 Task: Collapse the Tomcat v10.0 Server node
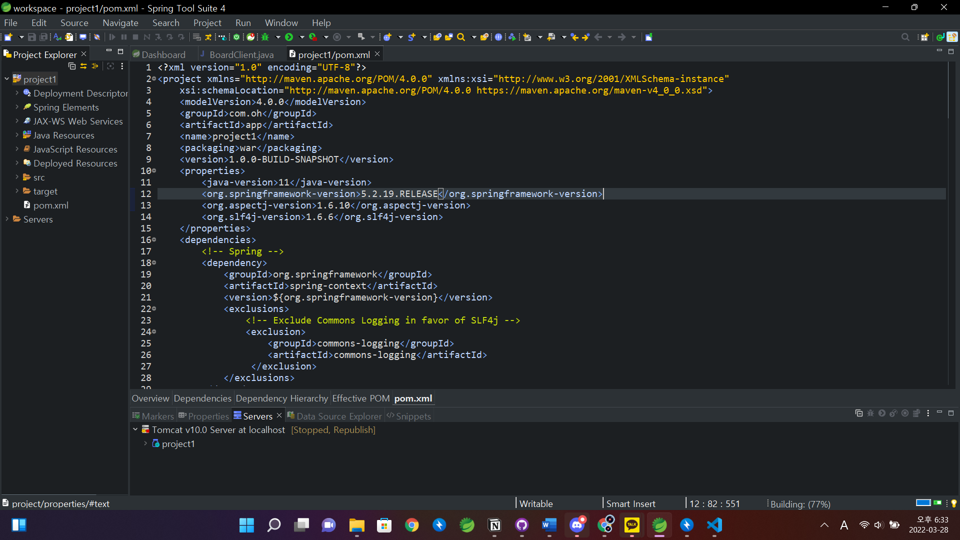coord(135,429)
